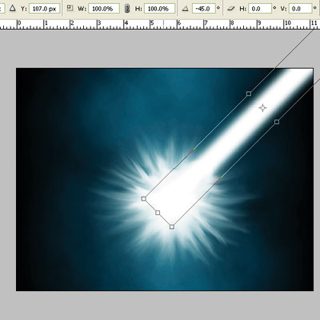The height and width of the screenshot is (320, 320).
Task: Click the skew parallelogram icon
Action: 231,9
